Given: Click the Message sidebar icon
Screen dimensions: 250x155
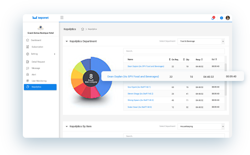Looking at the screenshot, I should pos(28,68).
